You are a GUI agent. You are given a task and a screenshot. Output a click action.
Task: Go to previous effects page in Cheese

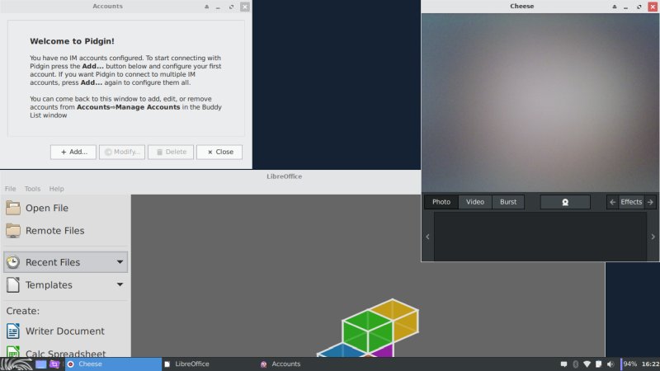point(613,202)
